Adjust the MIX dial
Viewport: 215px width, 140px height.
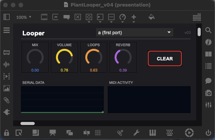[35, 57]
